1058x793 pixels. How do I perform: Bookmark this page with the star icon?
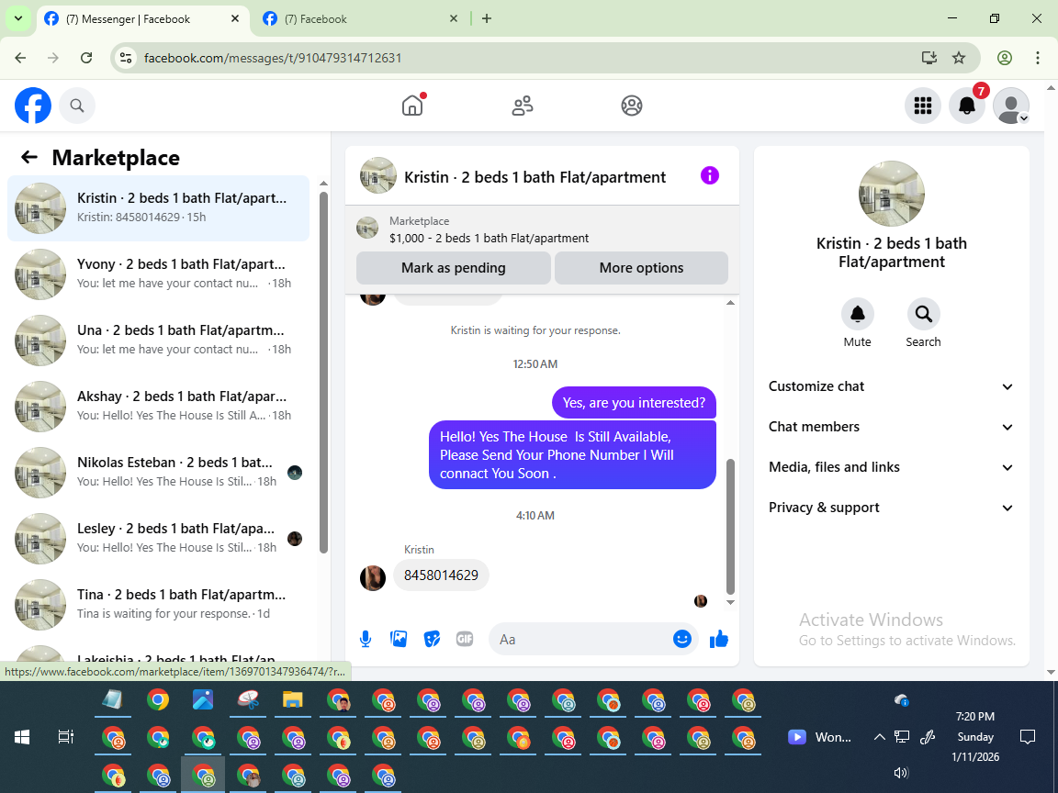[959, 58]
